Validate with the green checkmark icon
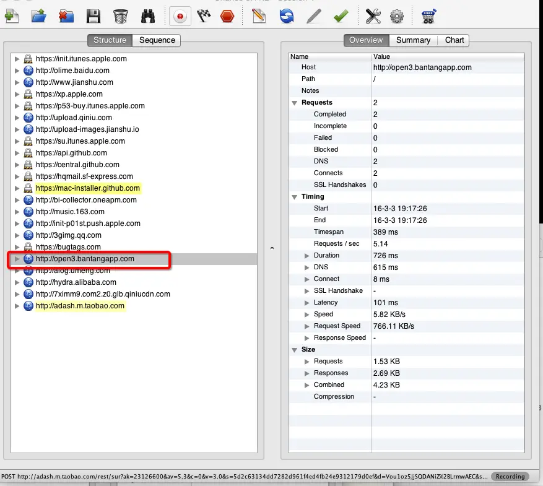This screenshot has width=543, height=486. [x=341, y=16]
